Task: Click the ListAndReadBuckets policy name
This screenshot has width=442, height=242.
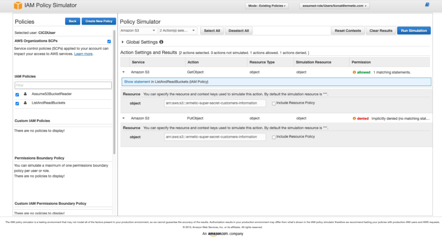Action: click(x=48, y=103)
